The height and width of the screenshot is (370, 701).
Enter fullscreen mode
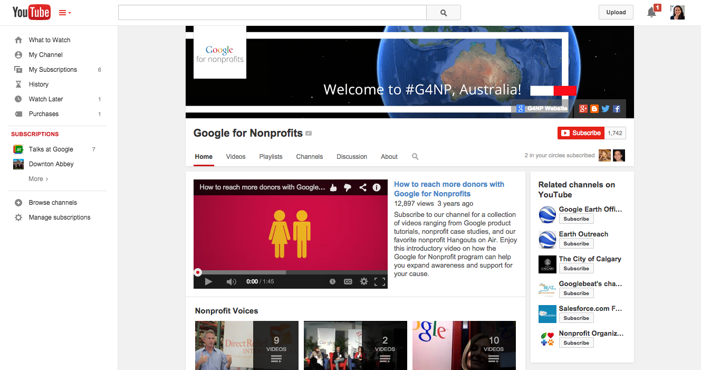pos(380,281)
